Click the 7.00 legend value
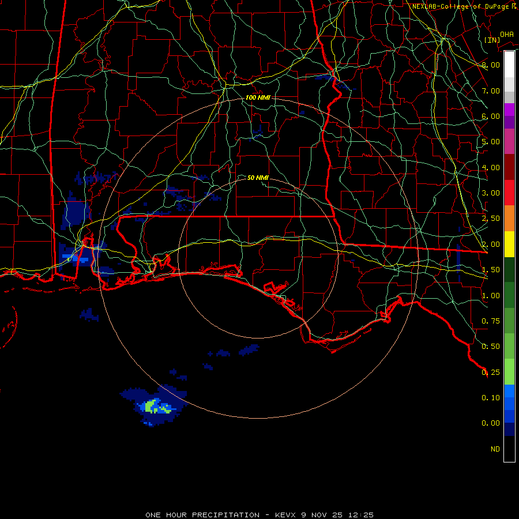 tap(491, 91)
